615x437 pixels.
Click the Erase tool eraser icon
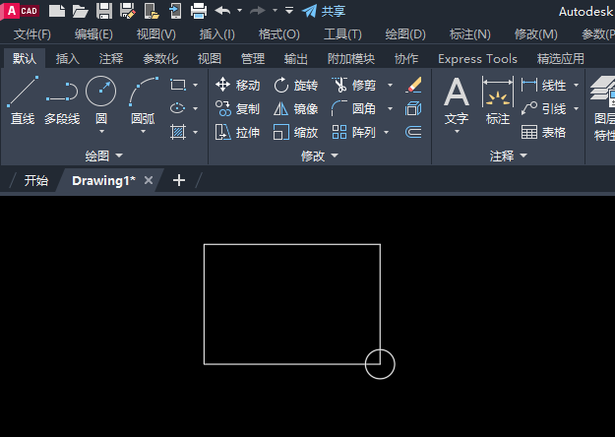click(x=413, y=85)
